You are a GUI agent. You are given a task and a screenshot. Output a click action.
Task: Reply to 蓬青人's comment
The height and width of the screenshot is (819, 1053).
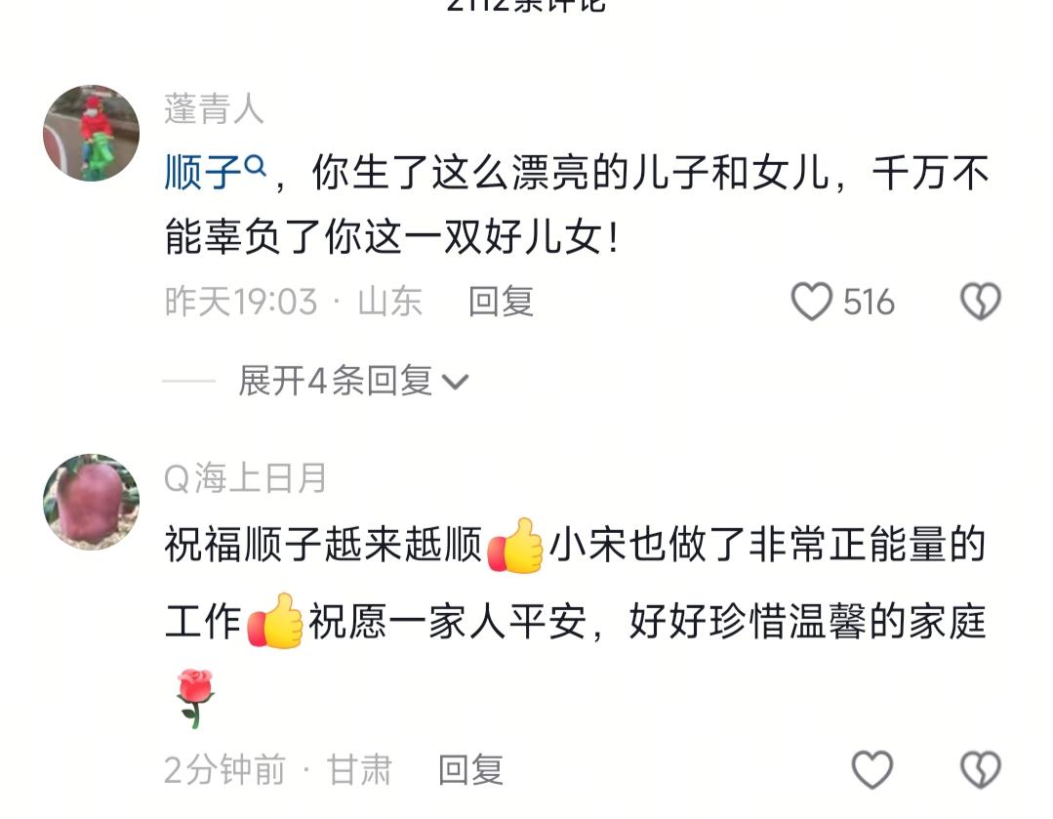point(501,301)
